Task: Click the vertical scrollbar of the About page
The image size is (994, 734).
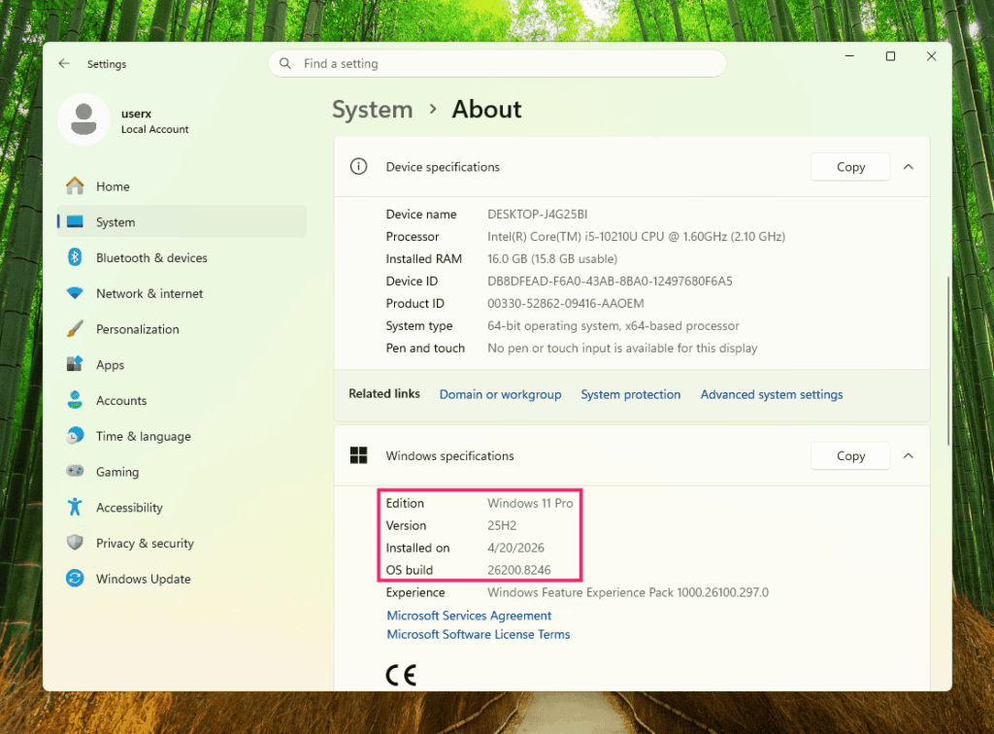Action: (x=947, y=360)
